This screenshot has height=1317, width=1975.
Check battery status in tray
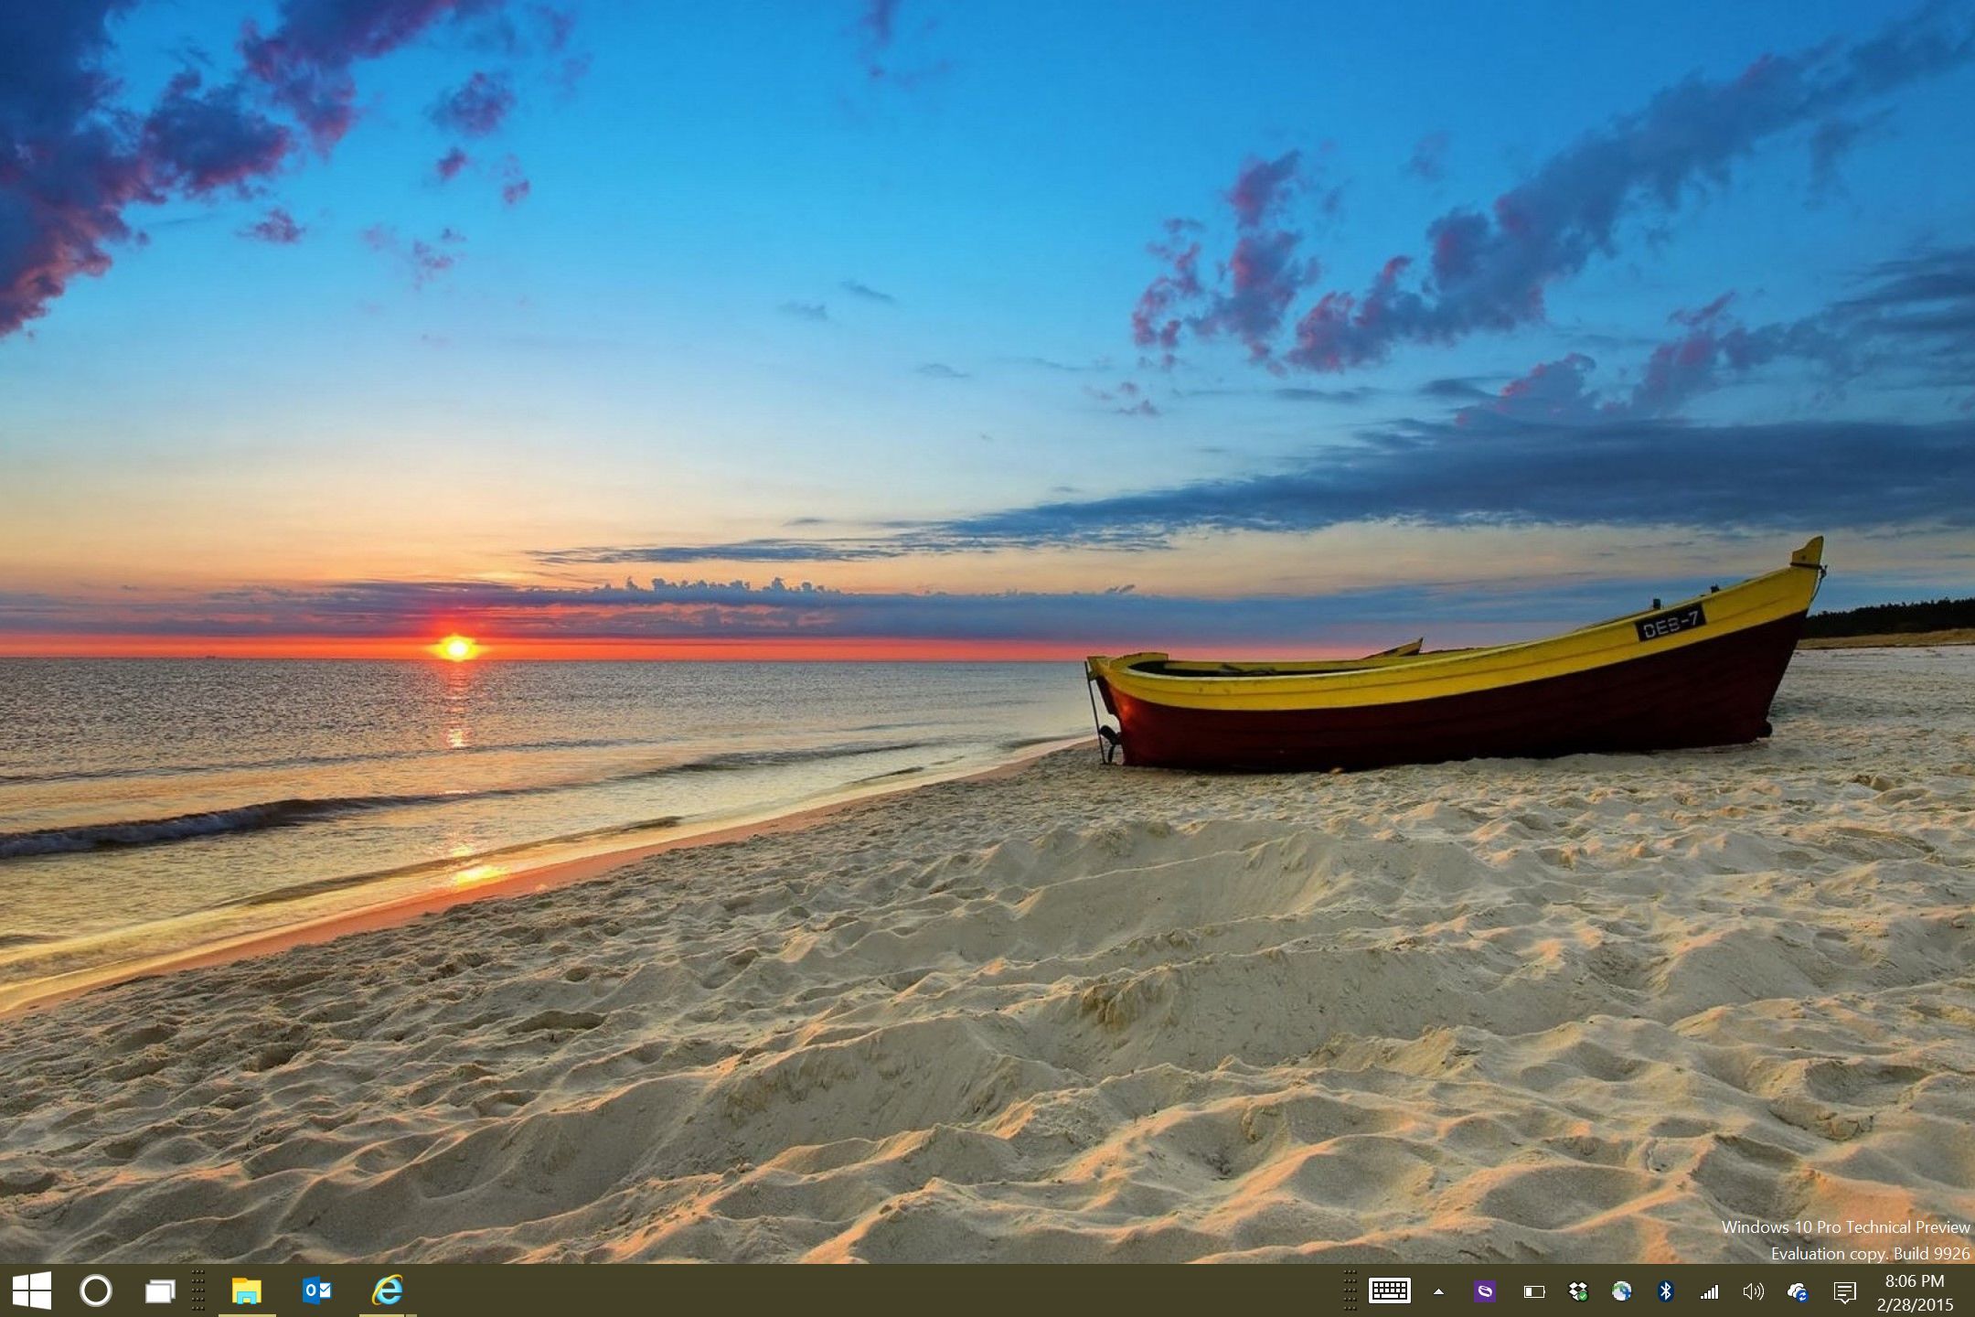tap(1533, 1291)
